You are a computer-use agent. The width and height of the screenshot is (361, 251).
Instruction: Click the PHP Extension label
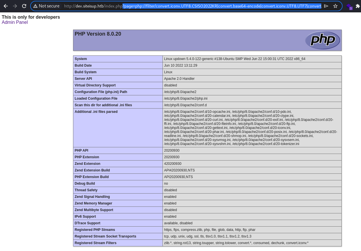point(87,157)
